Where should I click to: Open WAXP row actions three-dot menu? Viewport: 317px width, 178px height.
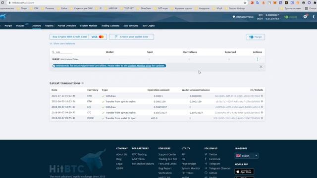click(258, 59)
